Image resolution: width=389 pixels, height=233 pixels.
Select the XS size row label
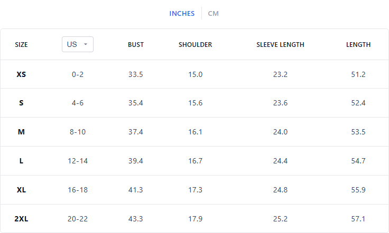point(21,74)
